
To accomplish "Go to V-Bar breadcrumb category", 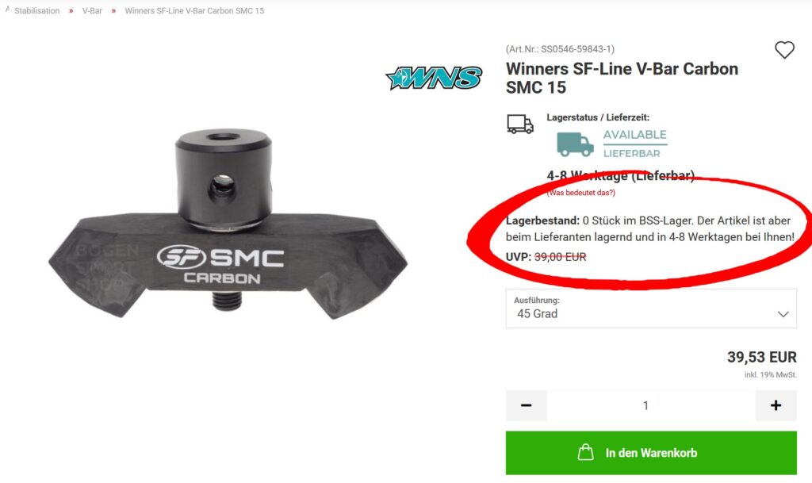I will point(92,11).
